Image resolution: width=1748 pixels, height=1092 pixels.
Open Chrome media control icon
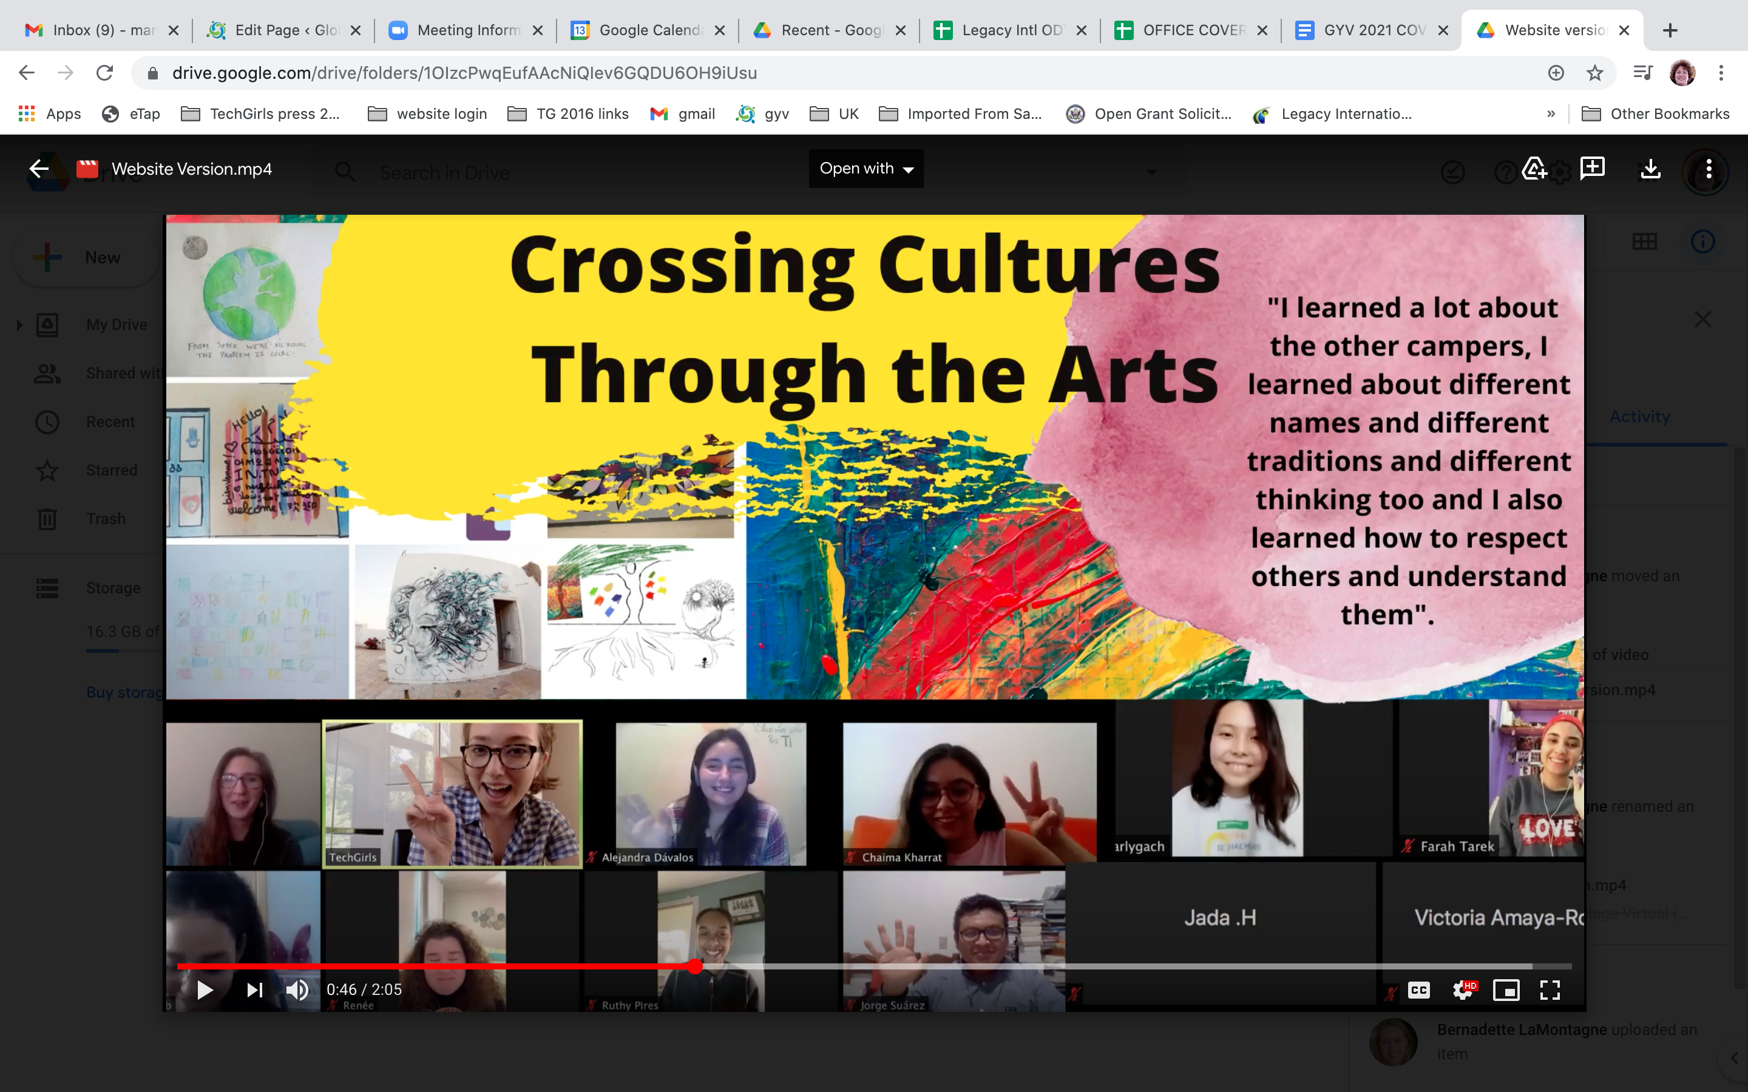(1642, 73)
